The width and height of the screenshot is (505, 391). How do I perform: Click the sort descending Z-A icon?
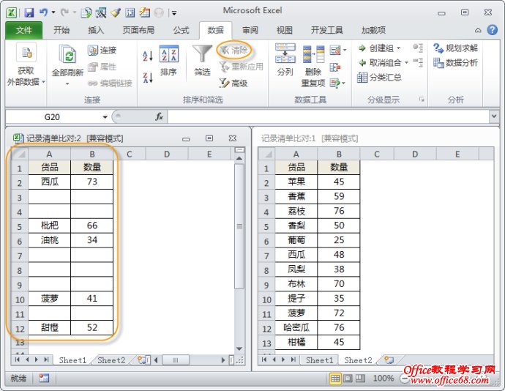click(x=147, y=78)
